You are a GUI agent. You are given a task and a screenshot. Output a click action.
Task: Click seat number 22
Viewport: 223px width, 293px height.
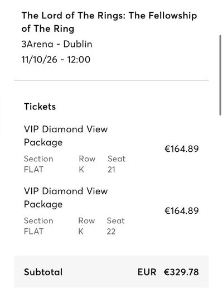(x=111, y=232)
